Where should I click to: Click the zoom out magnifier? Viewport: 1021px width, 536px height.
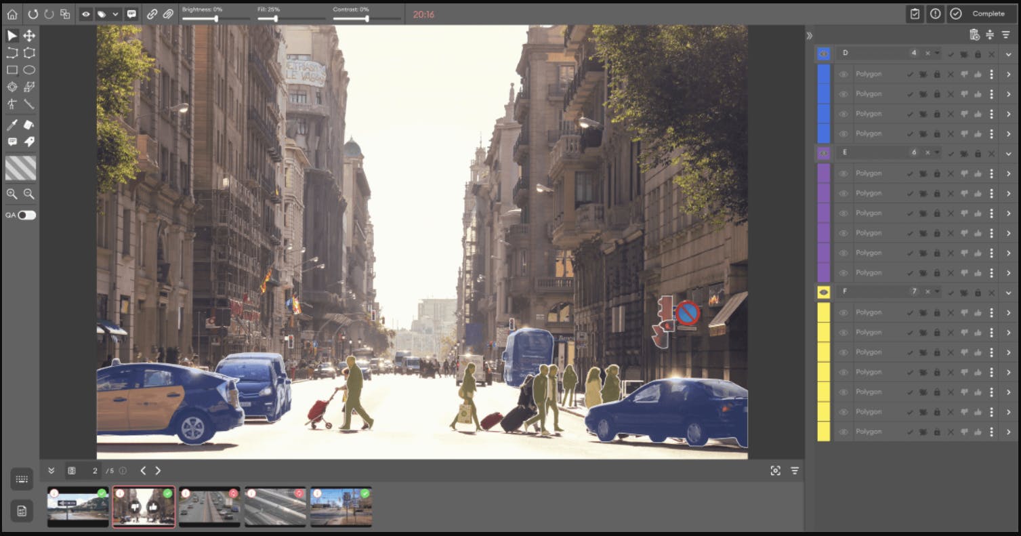point(28,194)
